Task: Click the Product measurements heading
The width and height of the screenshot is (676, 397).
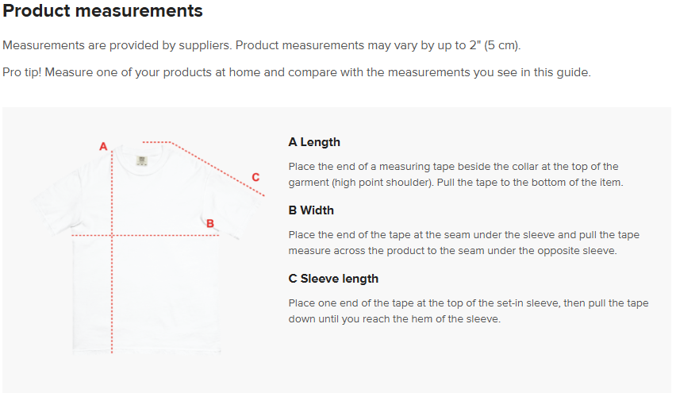Action: point(102,10)
